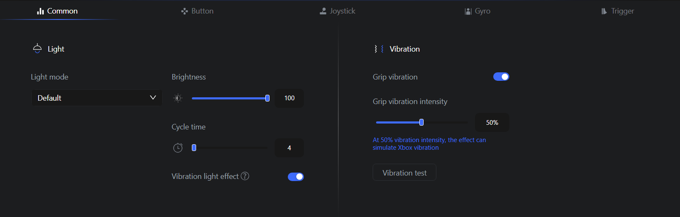Click the Joystick tab icon
Image resolution: width=680 pixels, height=217 pixels.
(323, 11)
